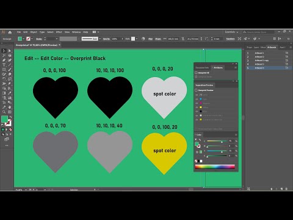Screen dimensions: 293x220
Task: Select the Rectangle shape tool
Action: tap(4, 70)
